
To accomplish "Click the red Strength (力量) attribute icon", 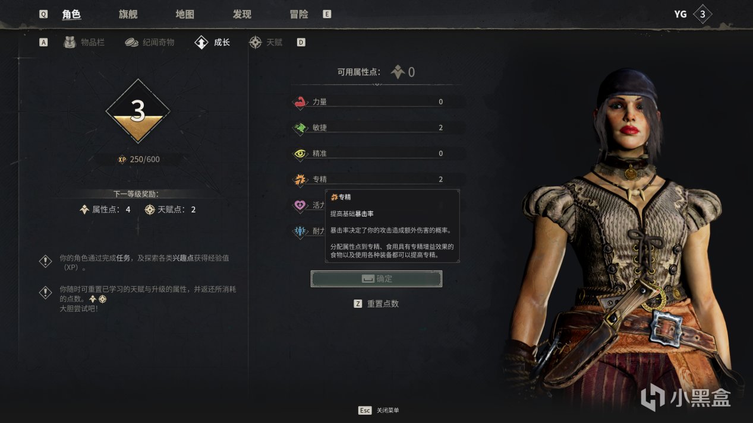I will (x=300, y=102).
